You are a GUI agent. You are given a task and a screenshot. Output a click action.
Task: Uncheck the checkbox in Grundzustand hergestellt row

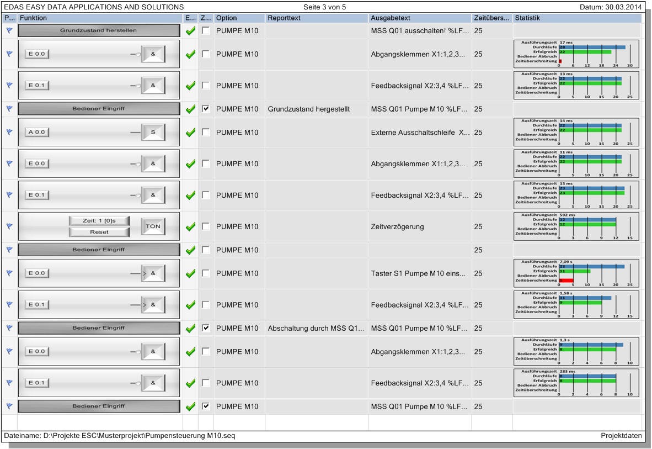[206, 109]
